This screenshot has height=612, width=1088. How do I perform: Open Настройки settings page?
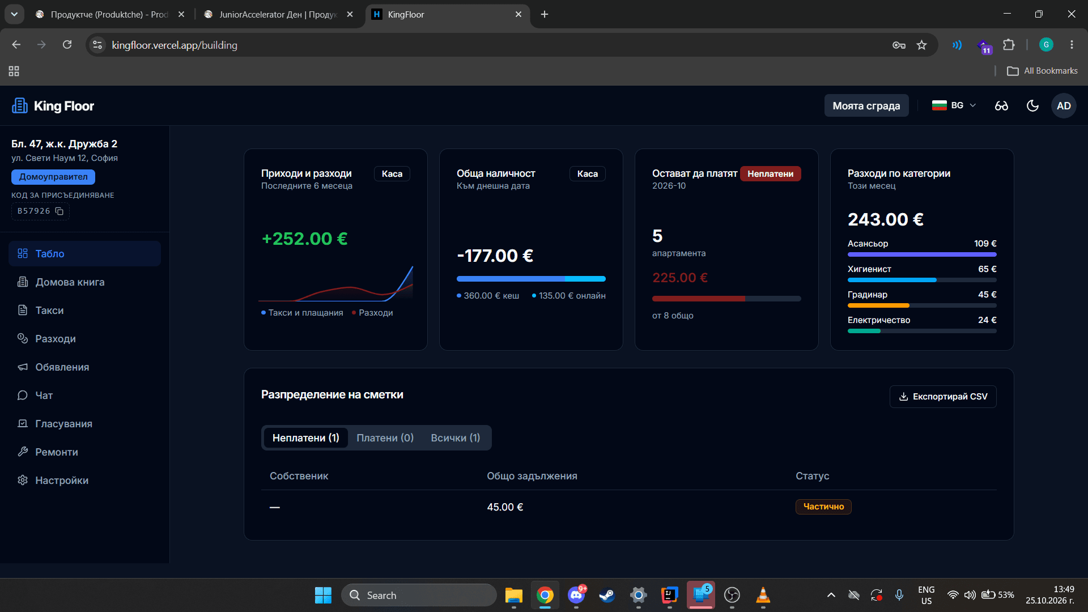pyautogui.click(x=84, y=481)
